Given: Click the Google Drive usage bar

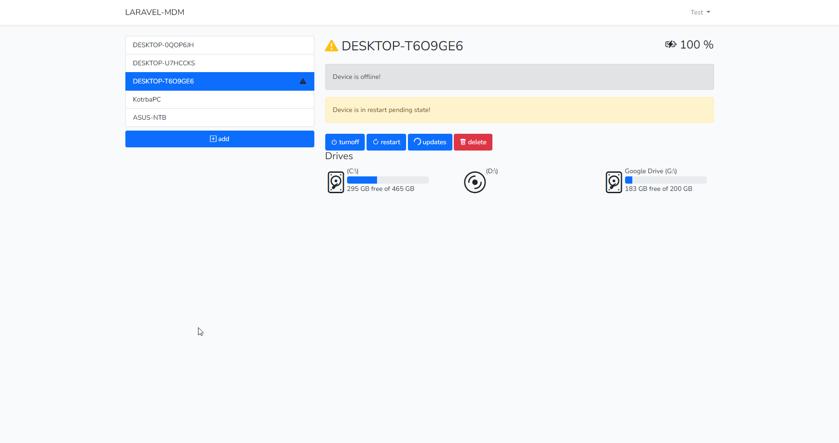Looking at the screenshot, I should point(666,180).
